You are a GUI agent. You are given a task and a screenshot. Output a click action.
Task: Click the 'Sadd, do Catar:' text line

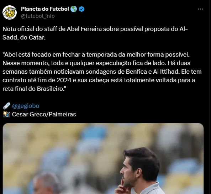click(x=24, y=37)
